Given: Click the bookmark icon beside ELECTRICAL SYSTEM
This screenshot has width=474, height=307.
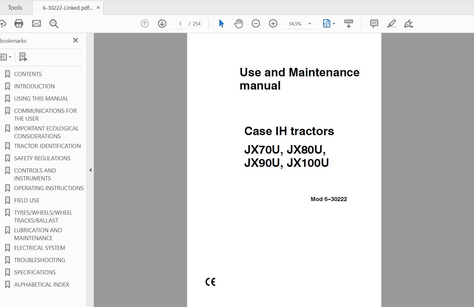Looking at the screenshot, I should point(8,248).
